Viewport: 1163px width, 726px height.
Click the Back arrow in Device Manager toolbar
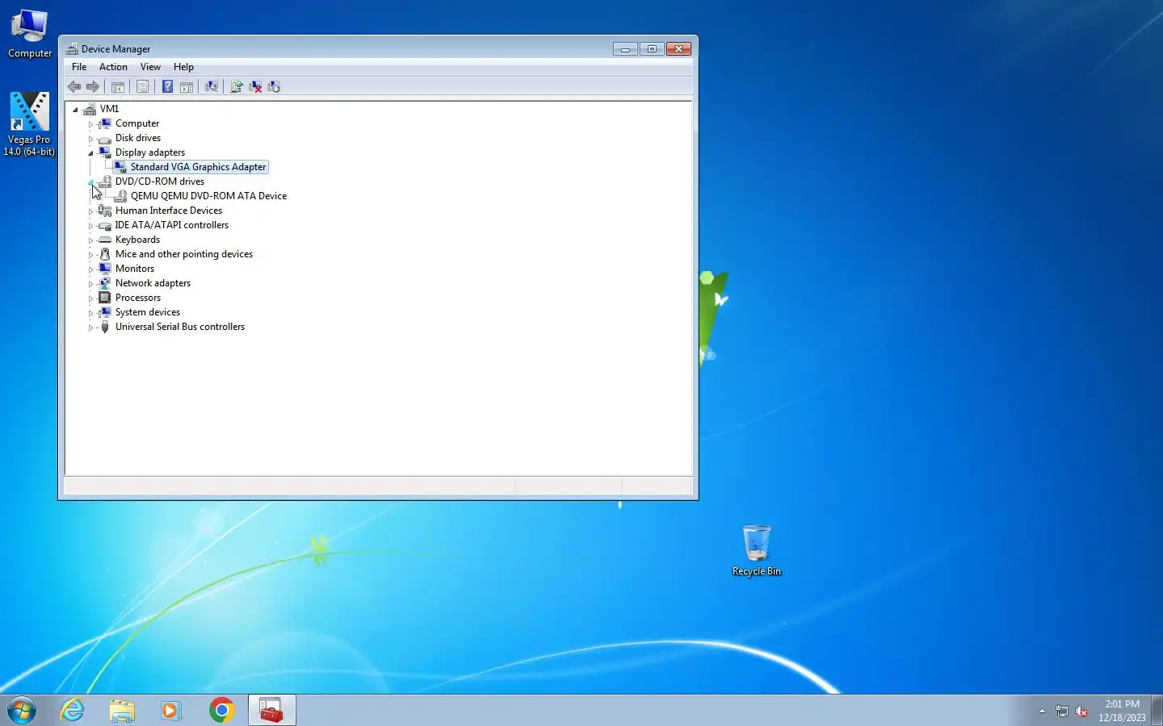[74, 87]
